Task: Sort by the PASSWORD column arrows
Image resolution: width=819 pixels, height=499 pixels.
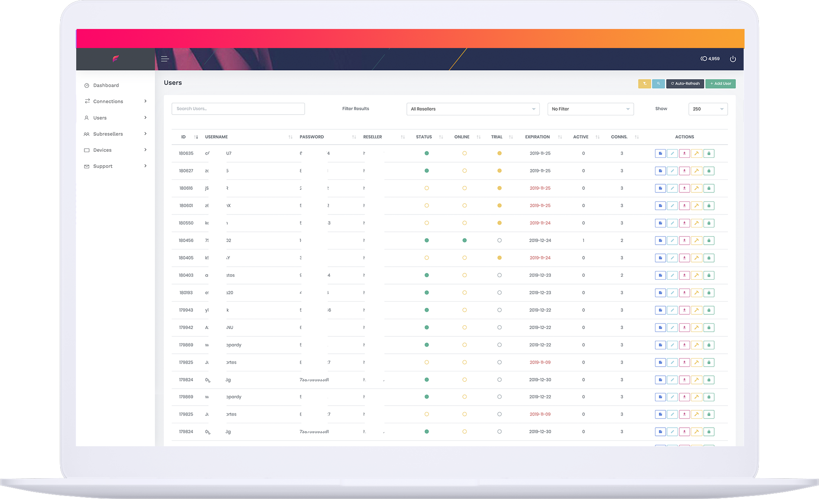Action: pyautogui.click(x=354, y=137)
